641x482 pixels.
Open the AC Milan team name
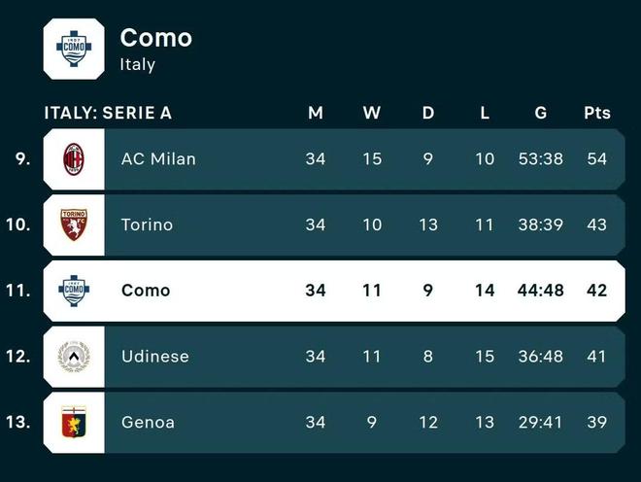[158, 159]
